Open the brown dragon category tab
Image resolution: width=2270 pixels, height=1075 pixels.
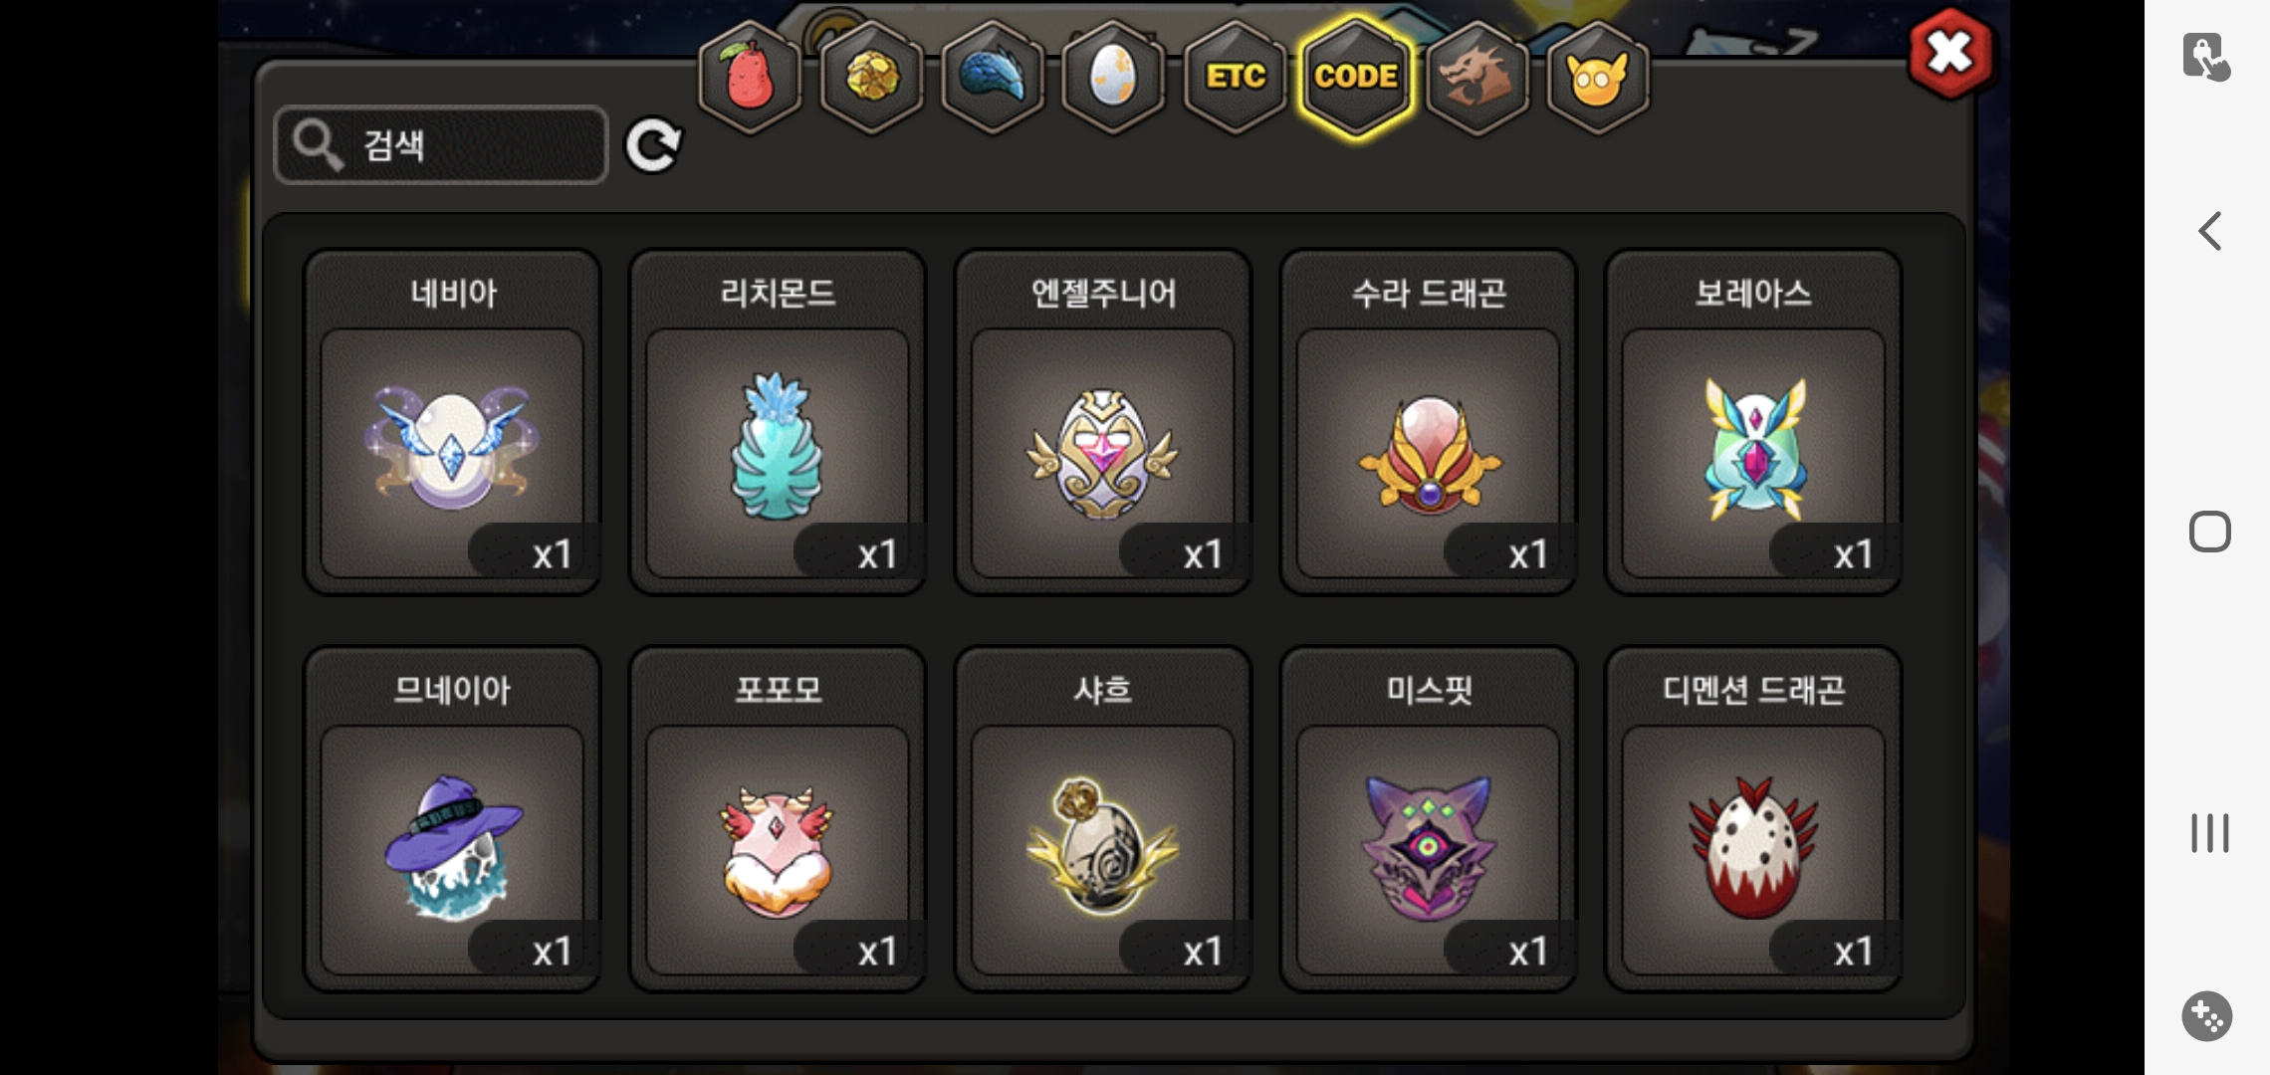(x=1477, y=78)
